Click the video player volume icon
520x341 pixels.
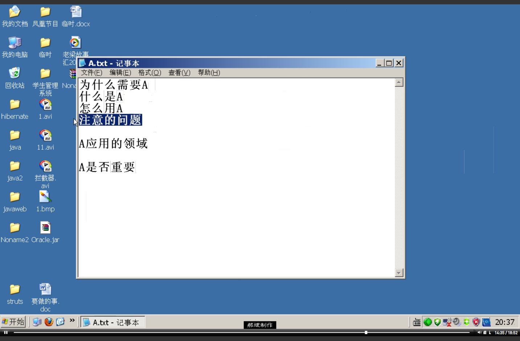(479, 332)
